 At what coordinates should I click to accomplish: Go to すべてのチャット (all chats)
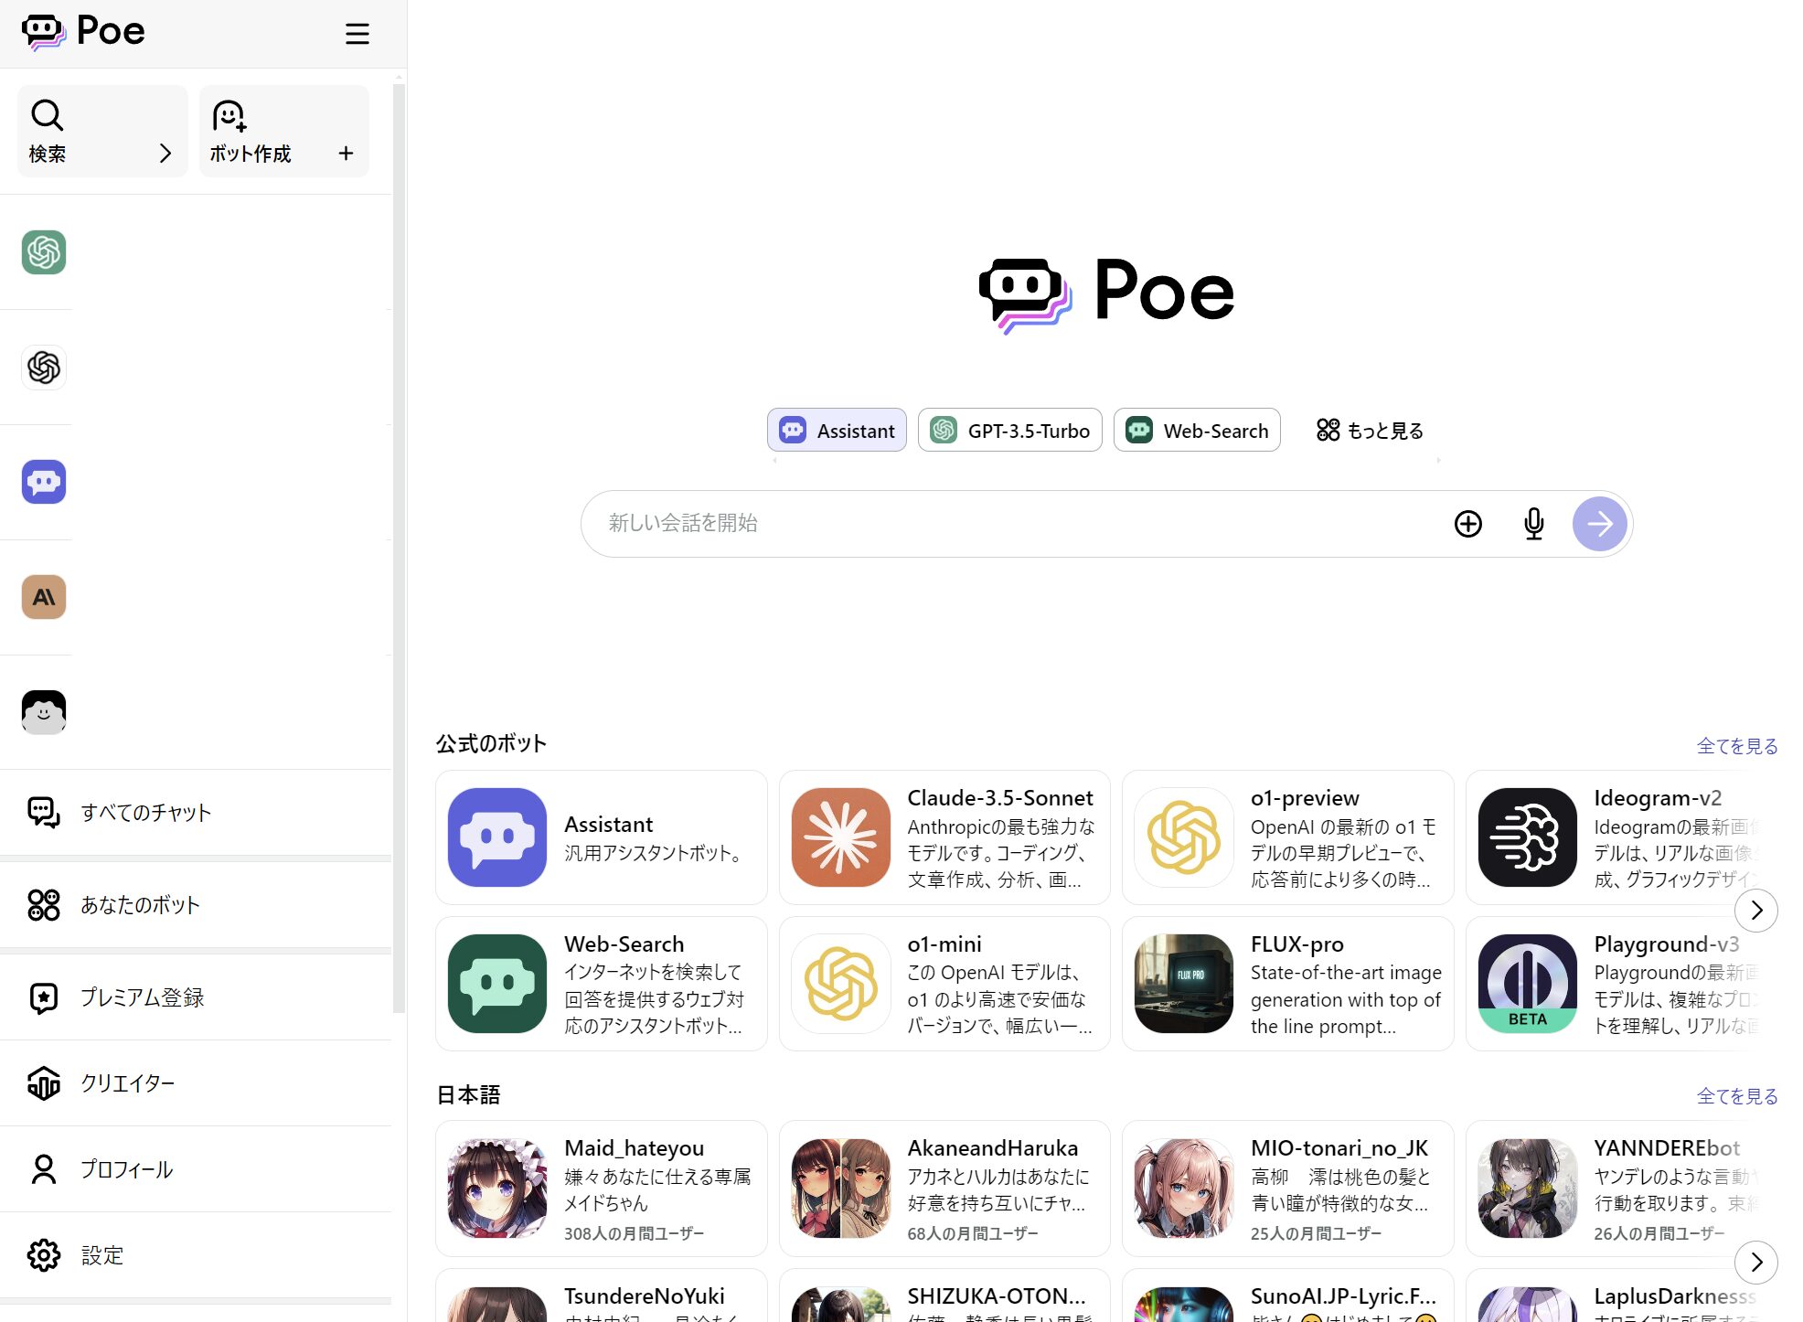click(196, 812)
